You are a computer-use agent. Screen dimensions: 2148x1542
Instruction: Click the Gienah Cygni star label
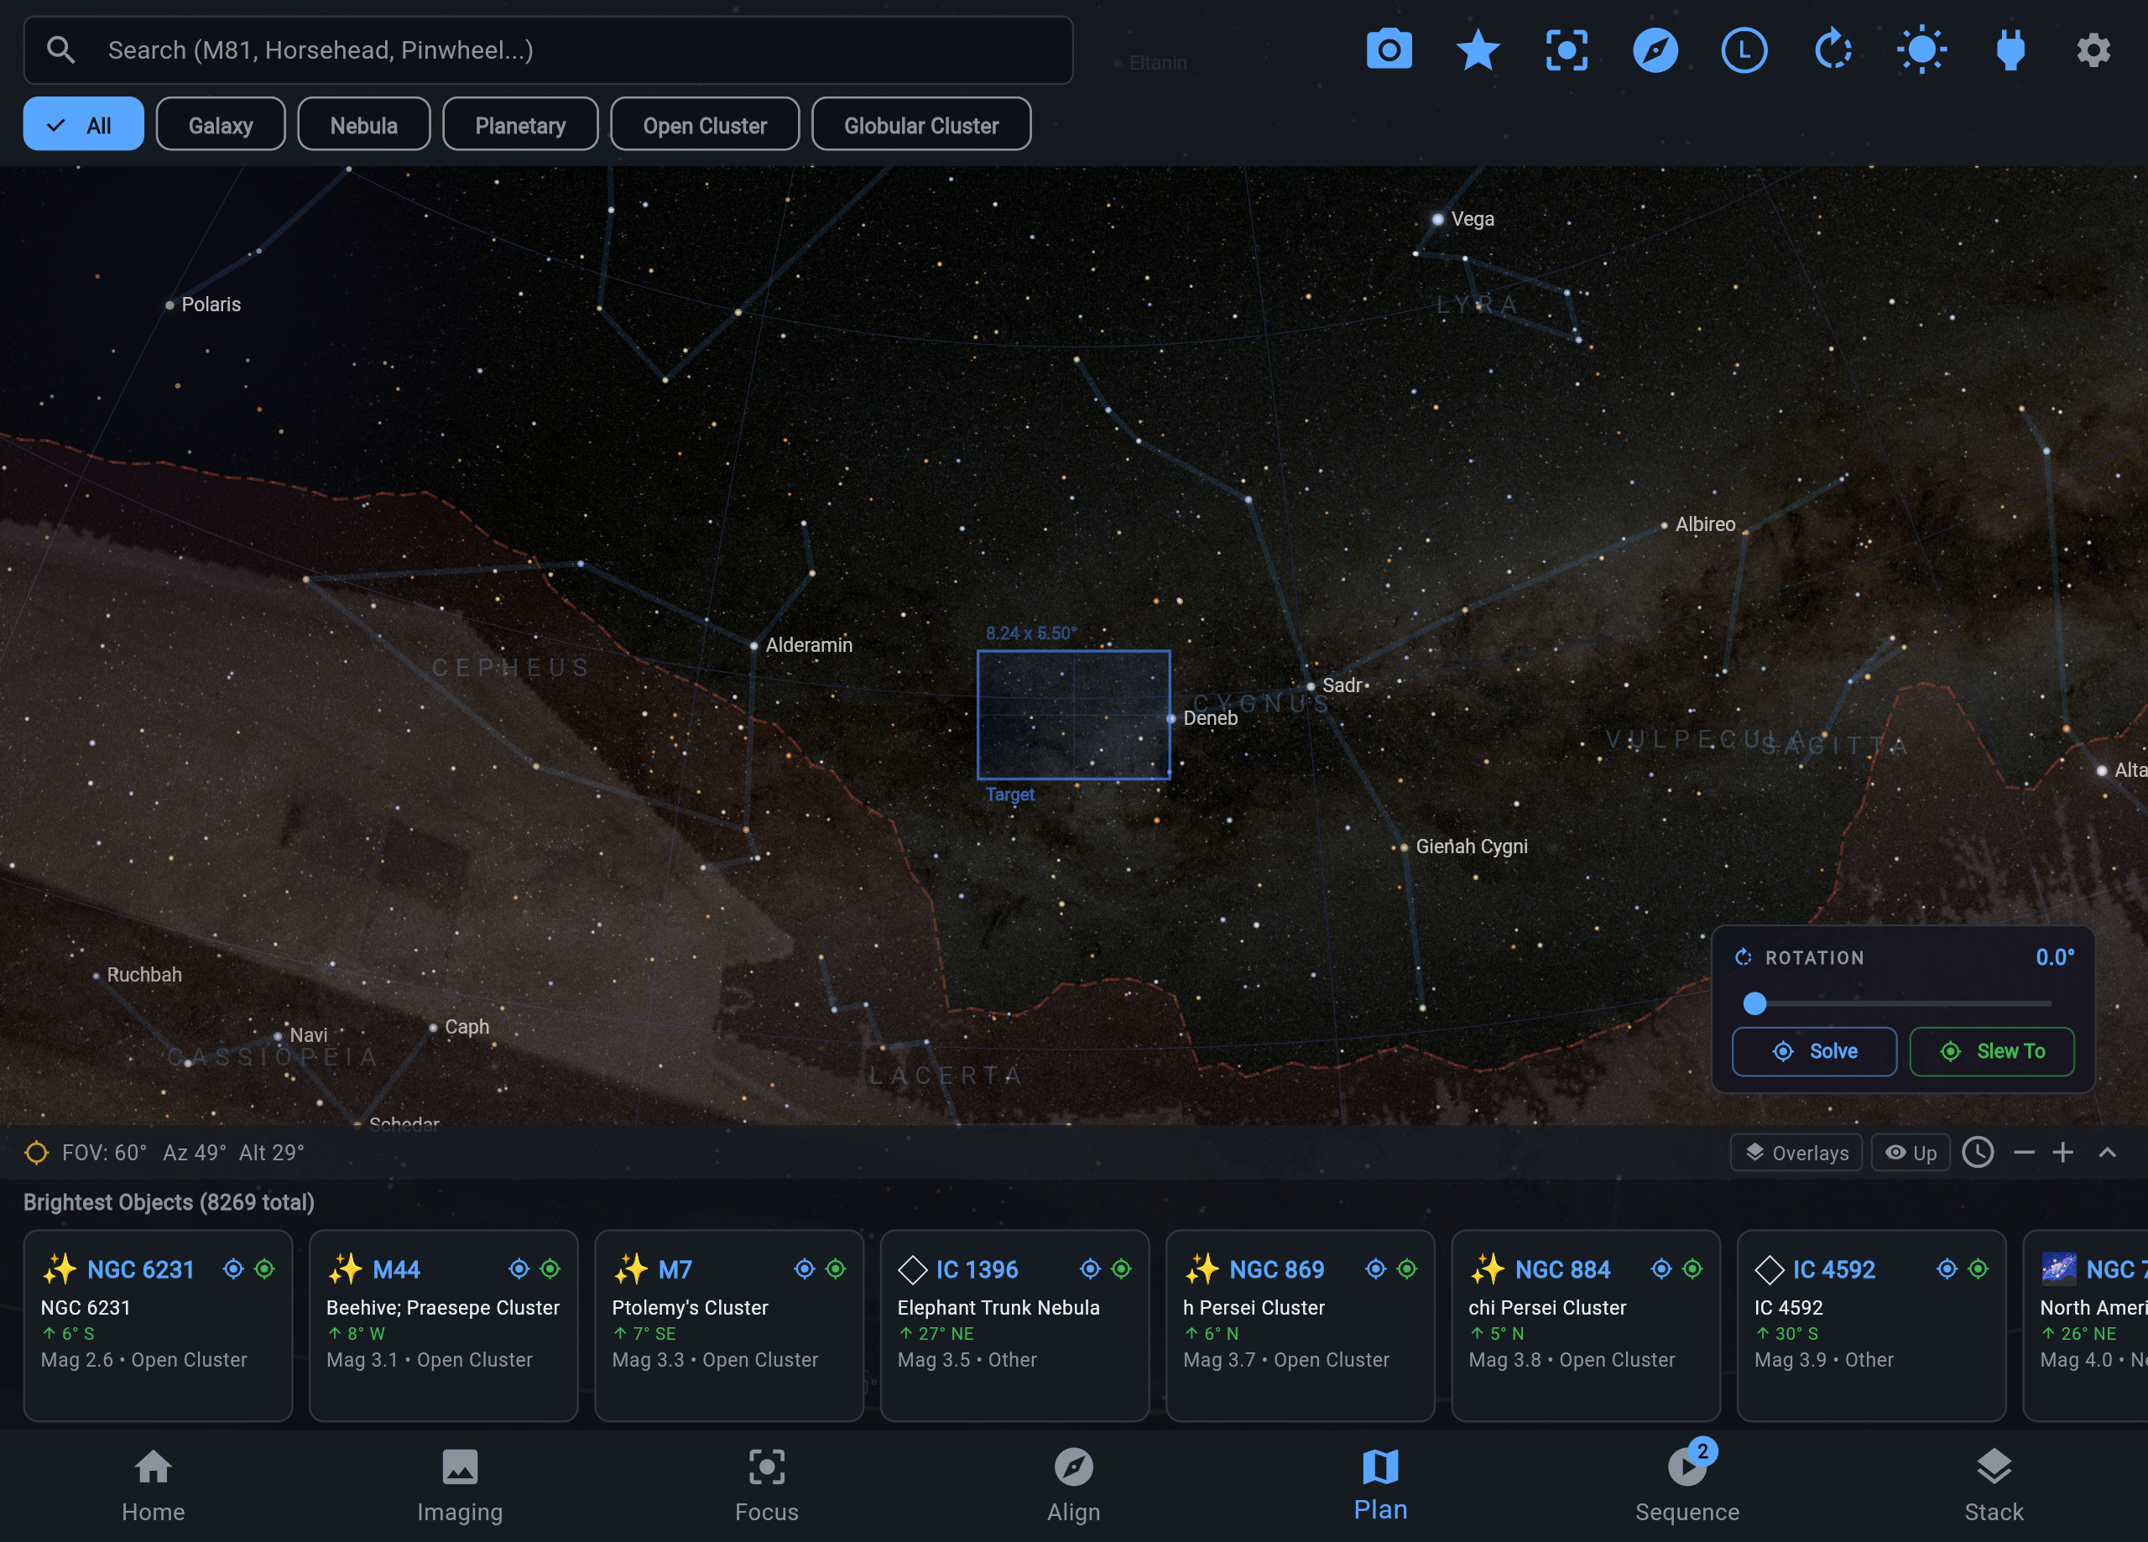[x=1471, y=846]
